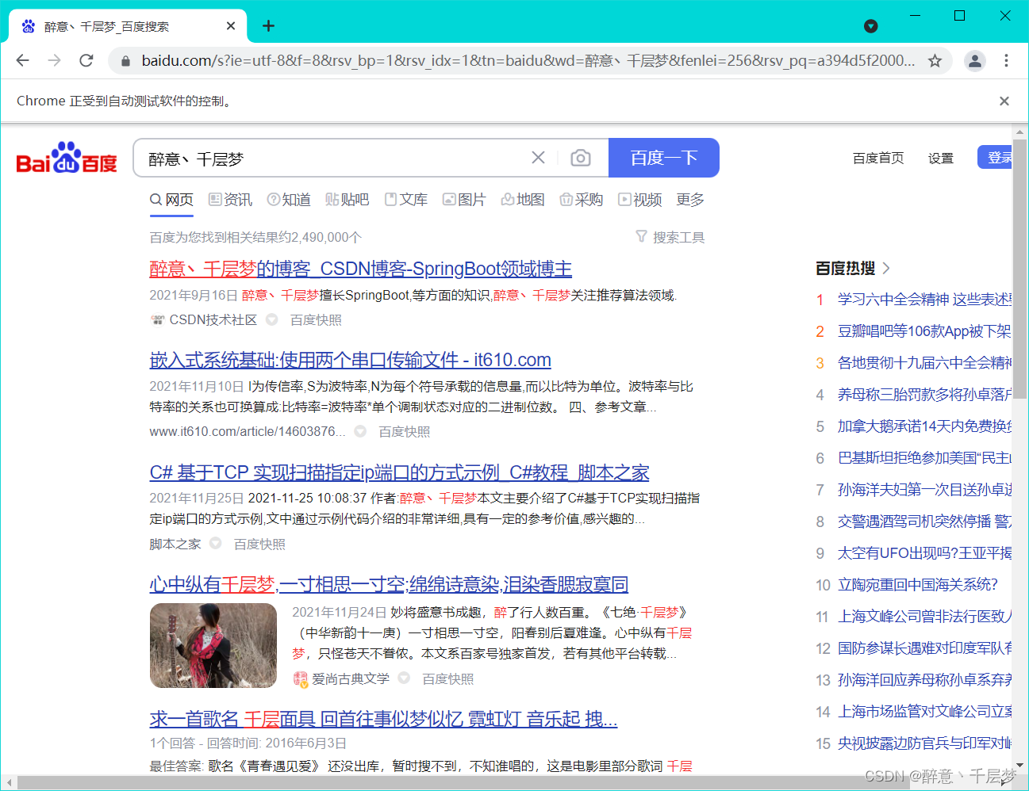Open hot search 学习六中全会精神

(925, 299)
